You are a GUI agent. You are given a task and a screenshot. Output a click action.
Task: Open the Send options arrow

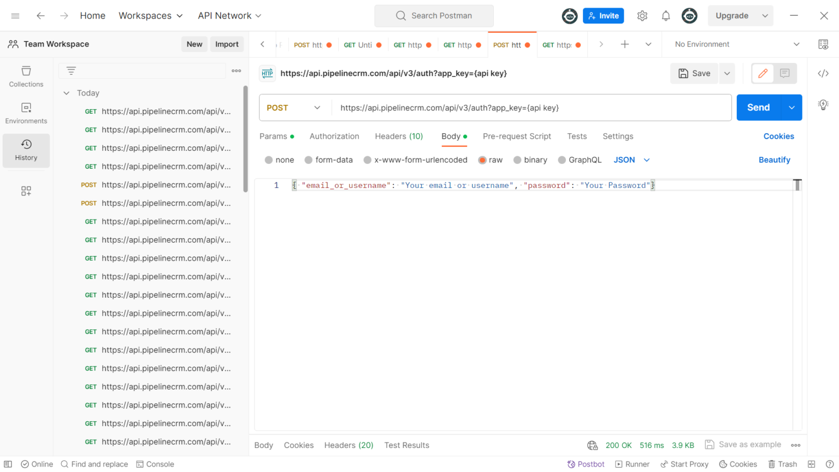pos(791,108)
